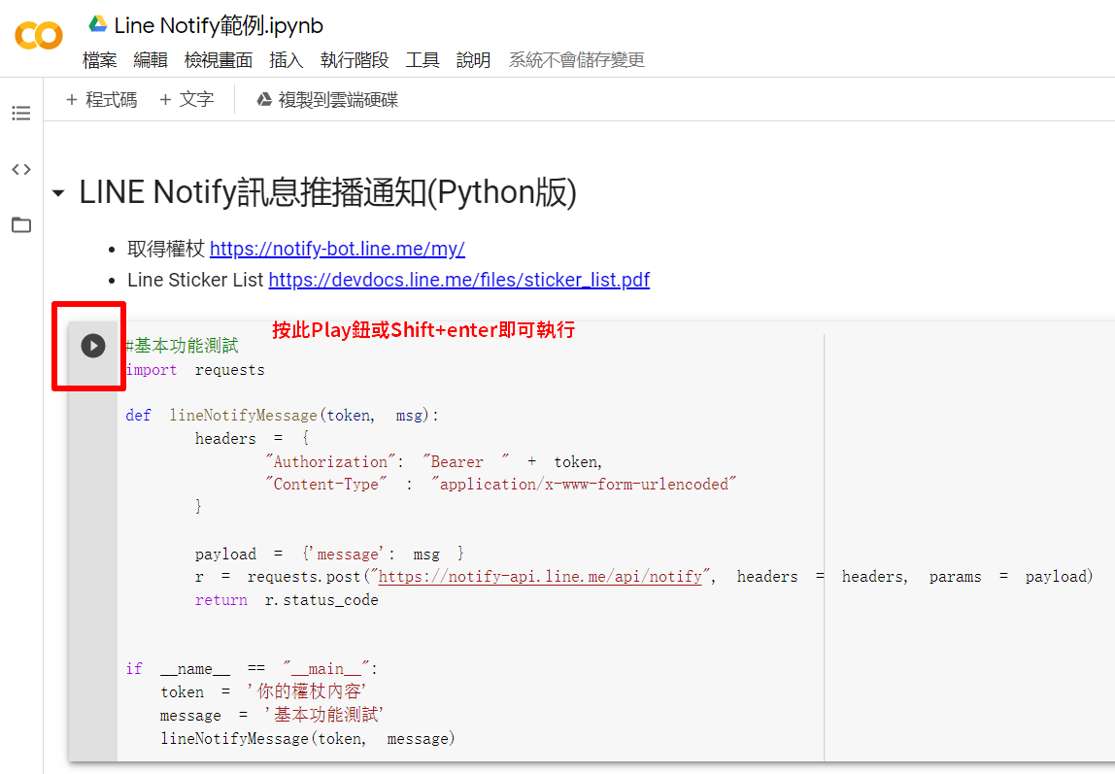The image size is (1115, 774).
Task: Open the 插入 menu
Action: pyautogui.click(x=286, y=60)
